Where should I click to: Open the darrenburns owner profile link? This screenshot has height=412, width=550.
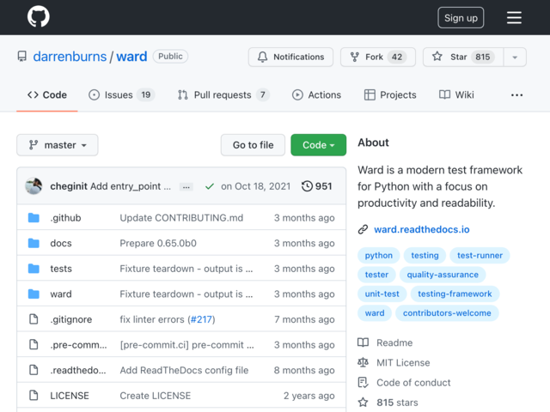[x=70, y=57]
